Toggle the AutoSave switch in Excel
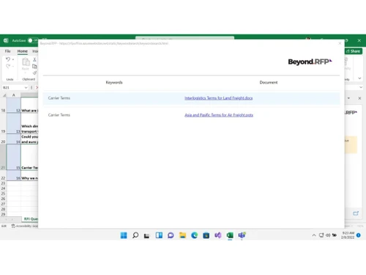Viewport: 366px width, 275px height. click(32, 40)
